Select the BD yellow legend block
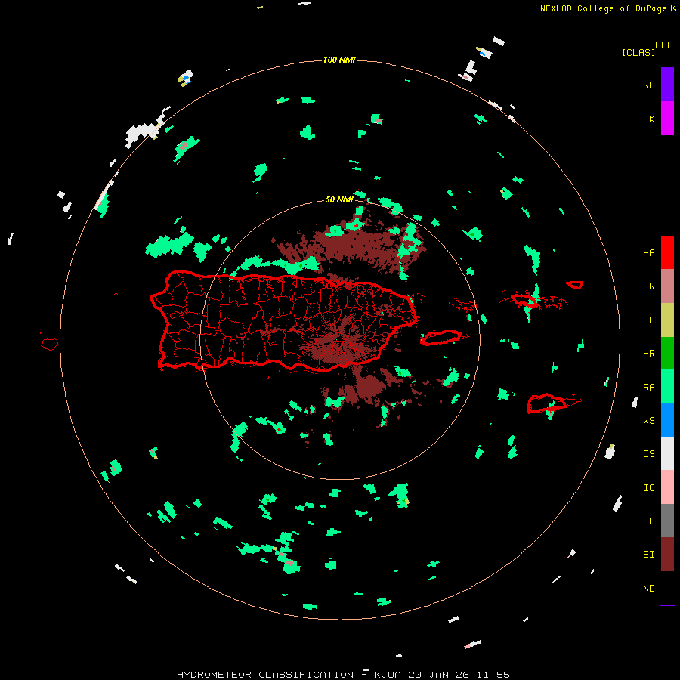Viewport: 680px width, 680px height. click(x=667, y=320)
